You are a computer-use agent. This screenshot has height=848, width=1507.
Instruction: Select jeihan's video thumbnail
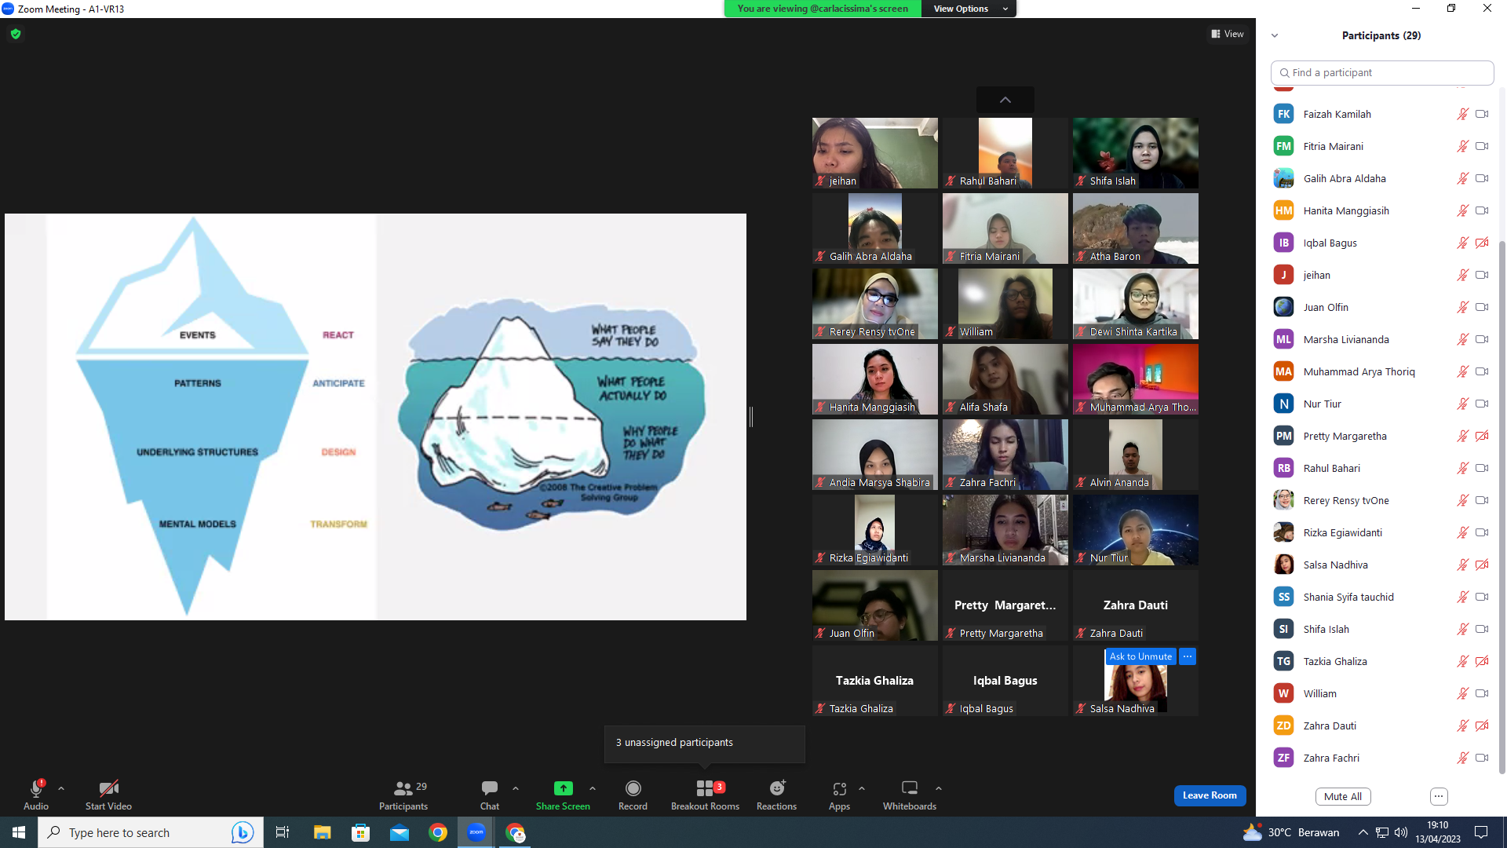[x=875, y=153]
